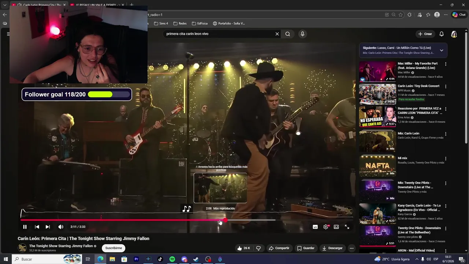Open the browser profile avatar
Screen dimensions: 469x264
coord(437,15)
